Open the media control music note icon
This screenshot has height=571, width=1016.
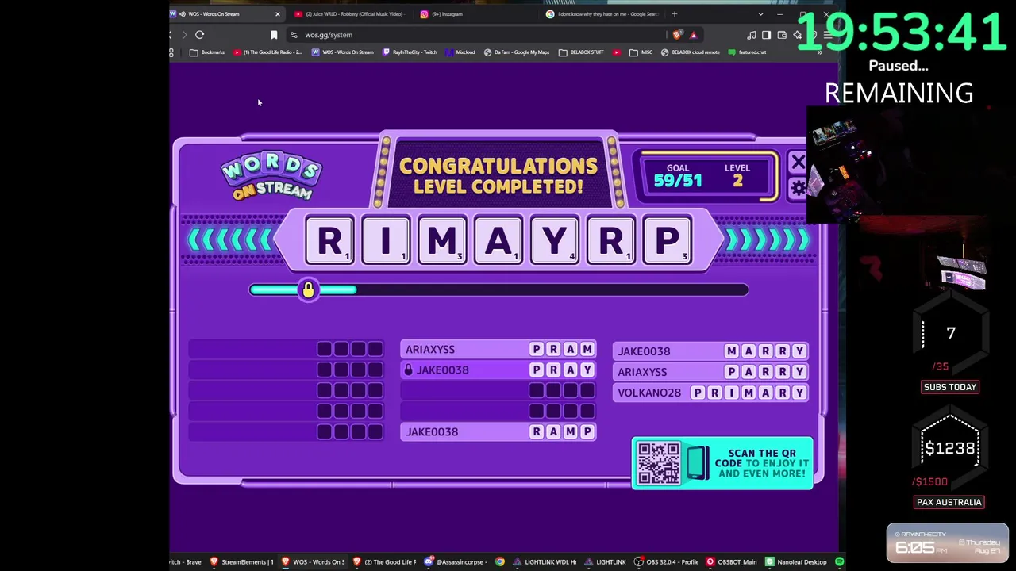752,35
